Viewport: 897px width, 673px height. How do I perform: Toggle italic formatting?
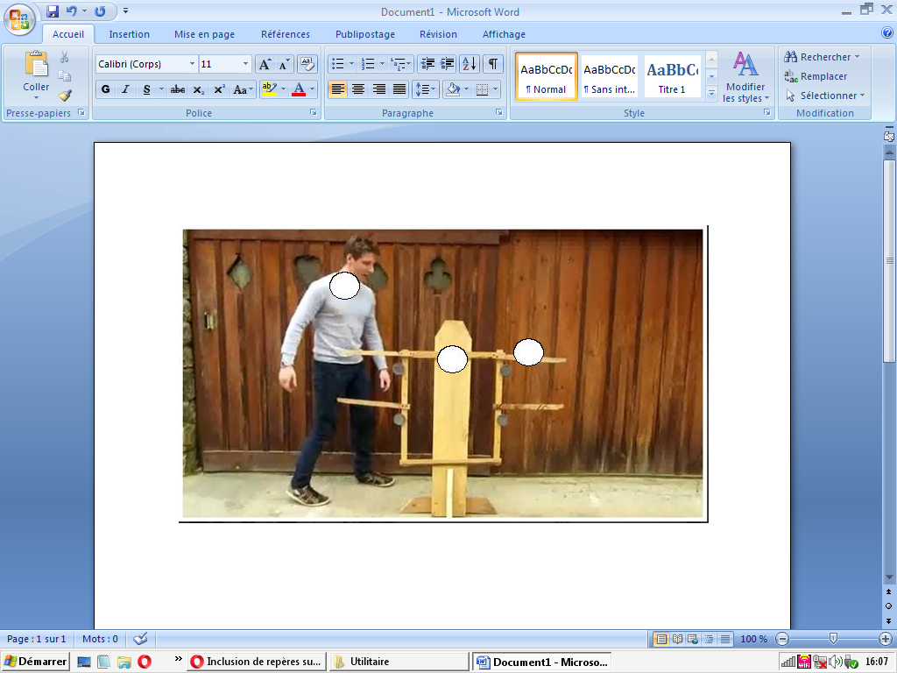125,89
